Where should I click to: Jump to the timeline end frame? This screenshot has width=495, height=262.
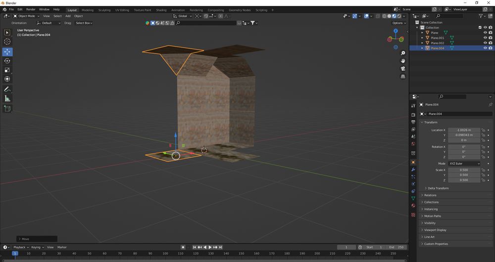tap(221, 247)
